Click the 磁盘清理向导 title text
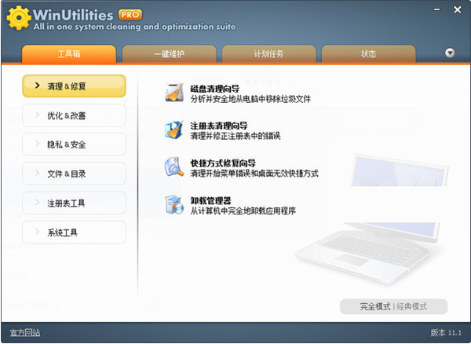Viewport: 471px width, 344px height. [215, 89]
